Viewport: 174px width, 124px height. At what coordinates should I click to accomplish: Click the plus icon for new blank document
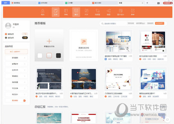[x=49, y=41]
